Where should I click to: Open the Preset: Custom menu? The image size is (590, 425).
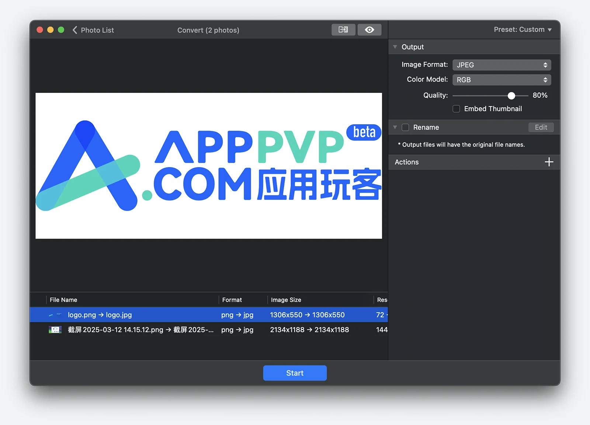click(523, 29)
